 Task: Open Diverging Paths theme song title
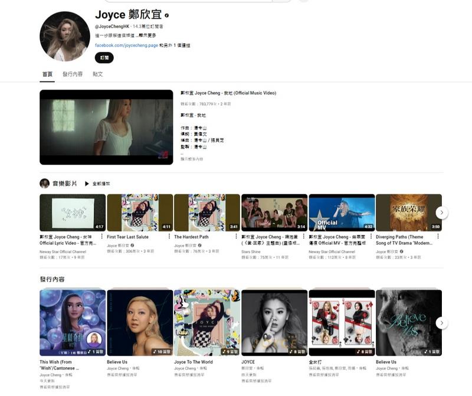(x=404, y=240)
